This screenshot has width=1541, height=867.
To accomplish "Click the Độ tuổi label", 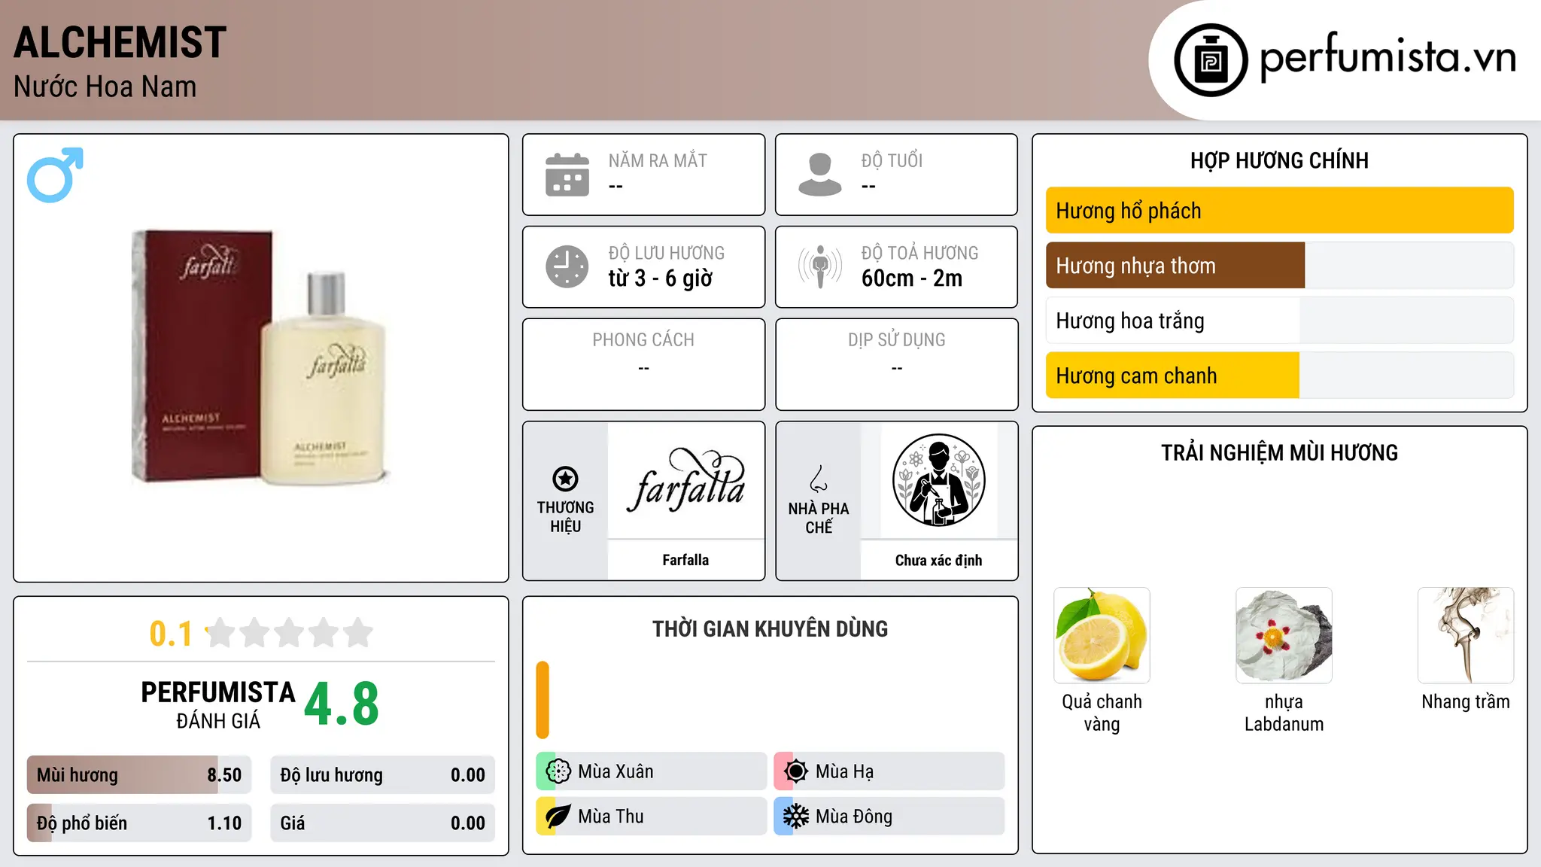I will (892, 160).
